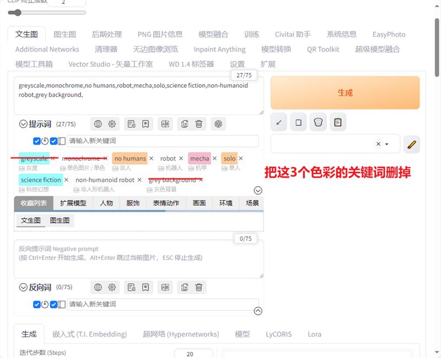Image resolution: width=441 pixels, height=358 pixels.
Task: Click the 反向提示词 Negative prompt text area
Action: pyautogui.click(x=139, y=259)
